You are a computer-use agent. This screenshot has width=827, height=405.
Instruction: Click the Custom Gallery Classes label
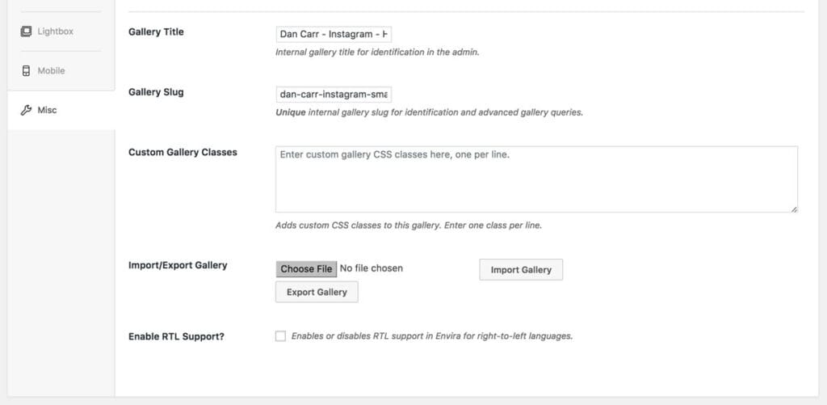click(183, 152)
